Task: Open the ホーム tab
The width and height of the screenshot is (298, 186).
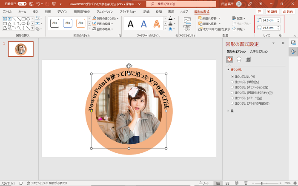Action: (x=22, y=11)
